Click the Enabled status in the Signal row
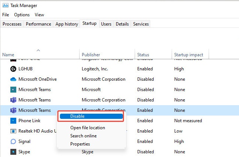Viewport: 239px width, 157px height. 145,141
